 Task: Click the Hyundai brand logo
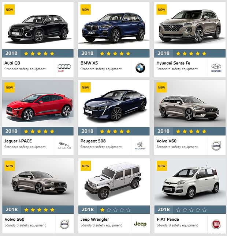coord(216,68)
